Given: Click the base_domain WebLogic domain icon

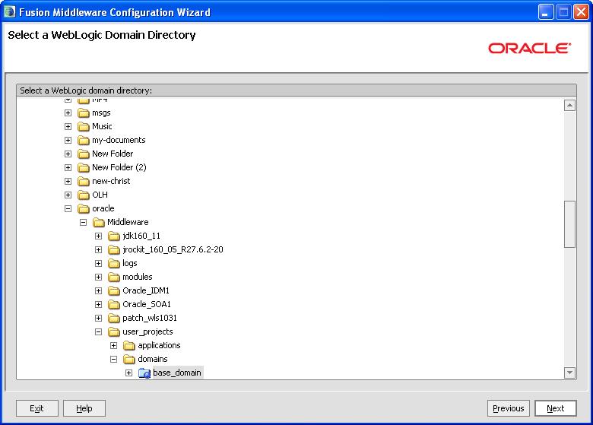Looking at the screenshot, I should [144, 373].
